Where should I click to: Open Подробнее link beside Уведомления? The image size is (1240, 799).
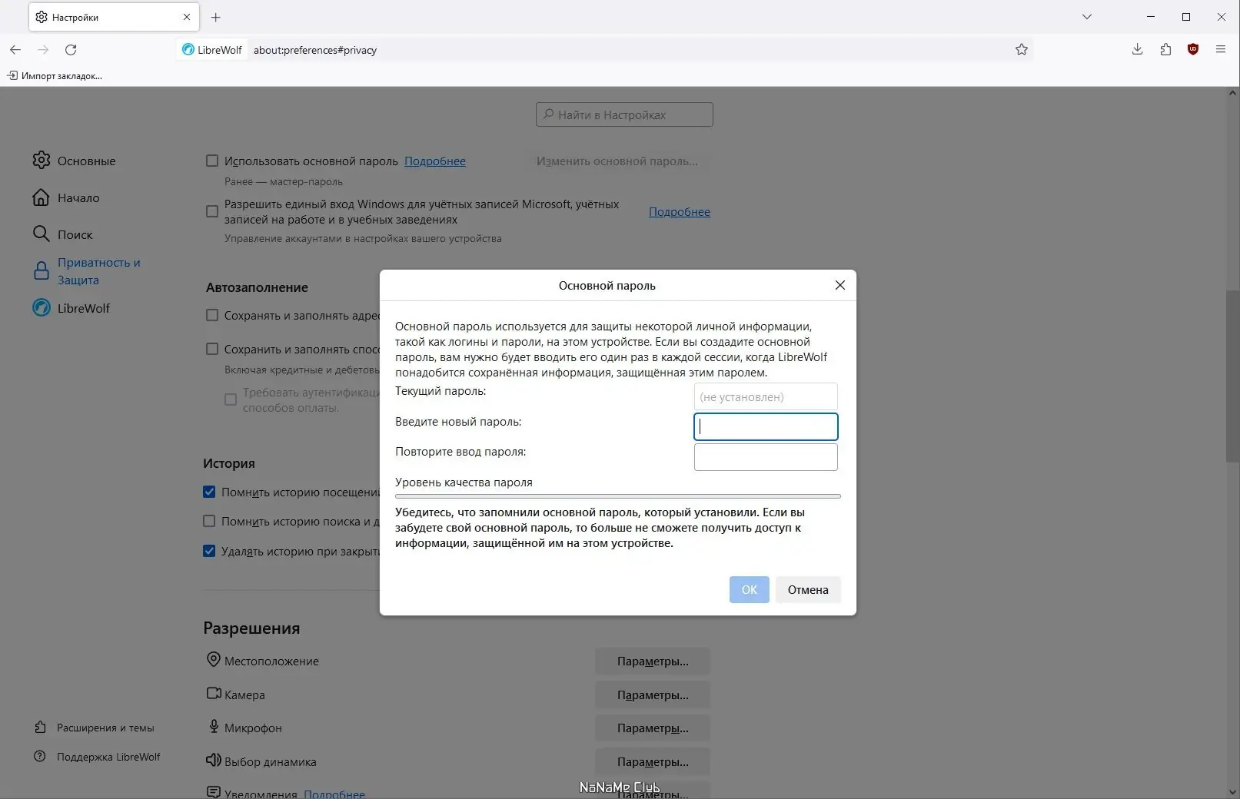(334, 794)
